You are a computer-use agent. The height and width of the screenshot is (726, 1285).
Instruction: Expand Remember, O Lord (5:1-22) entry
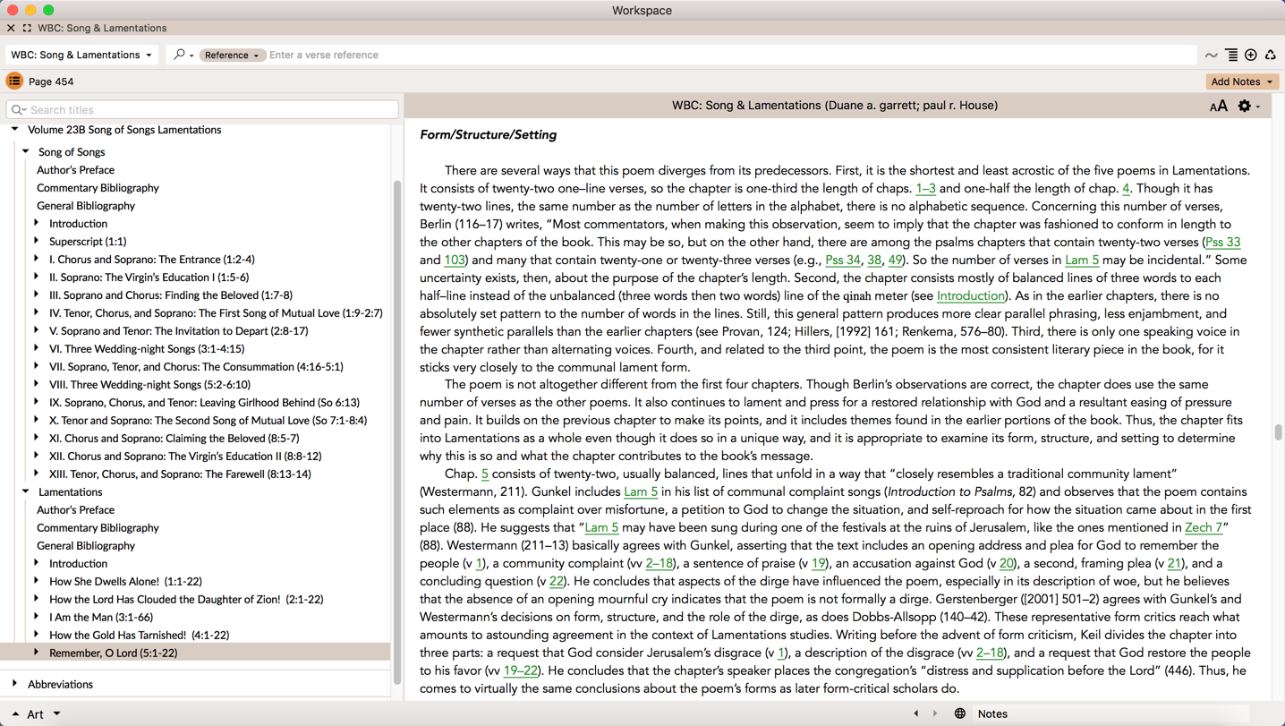37,653
